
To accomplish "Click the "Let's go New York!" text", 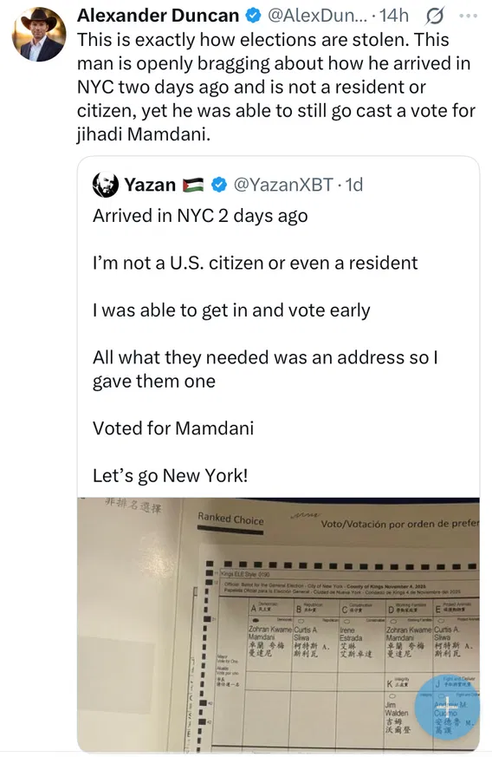I will pos(171,475).
